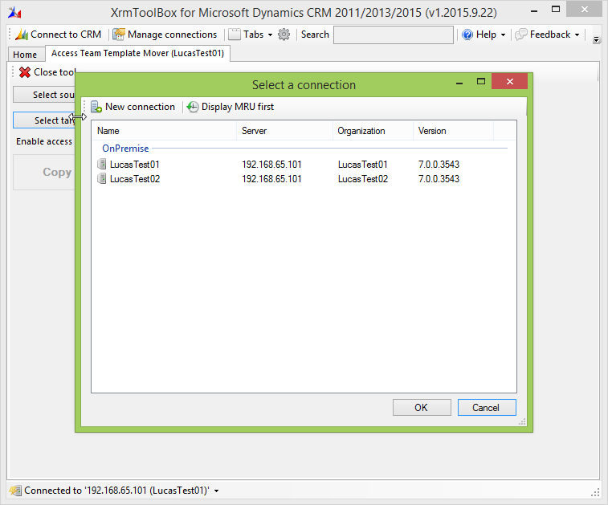Click the red X Close tool icon

[x=25, y=72]
